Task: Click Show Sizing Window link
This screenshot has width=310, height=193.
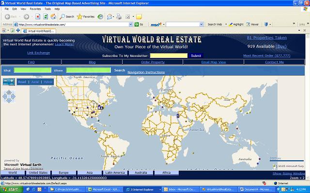Action: tap(289, 174)
